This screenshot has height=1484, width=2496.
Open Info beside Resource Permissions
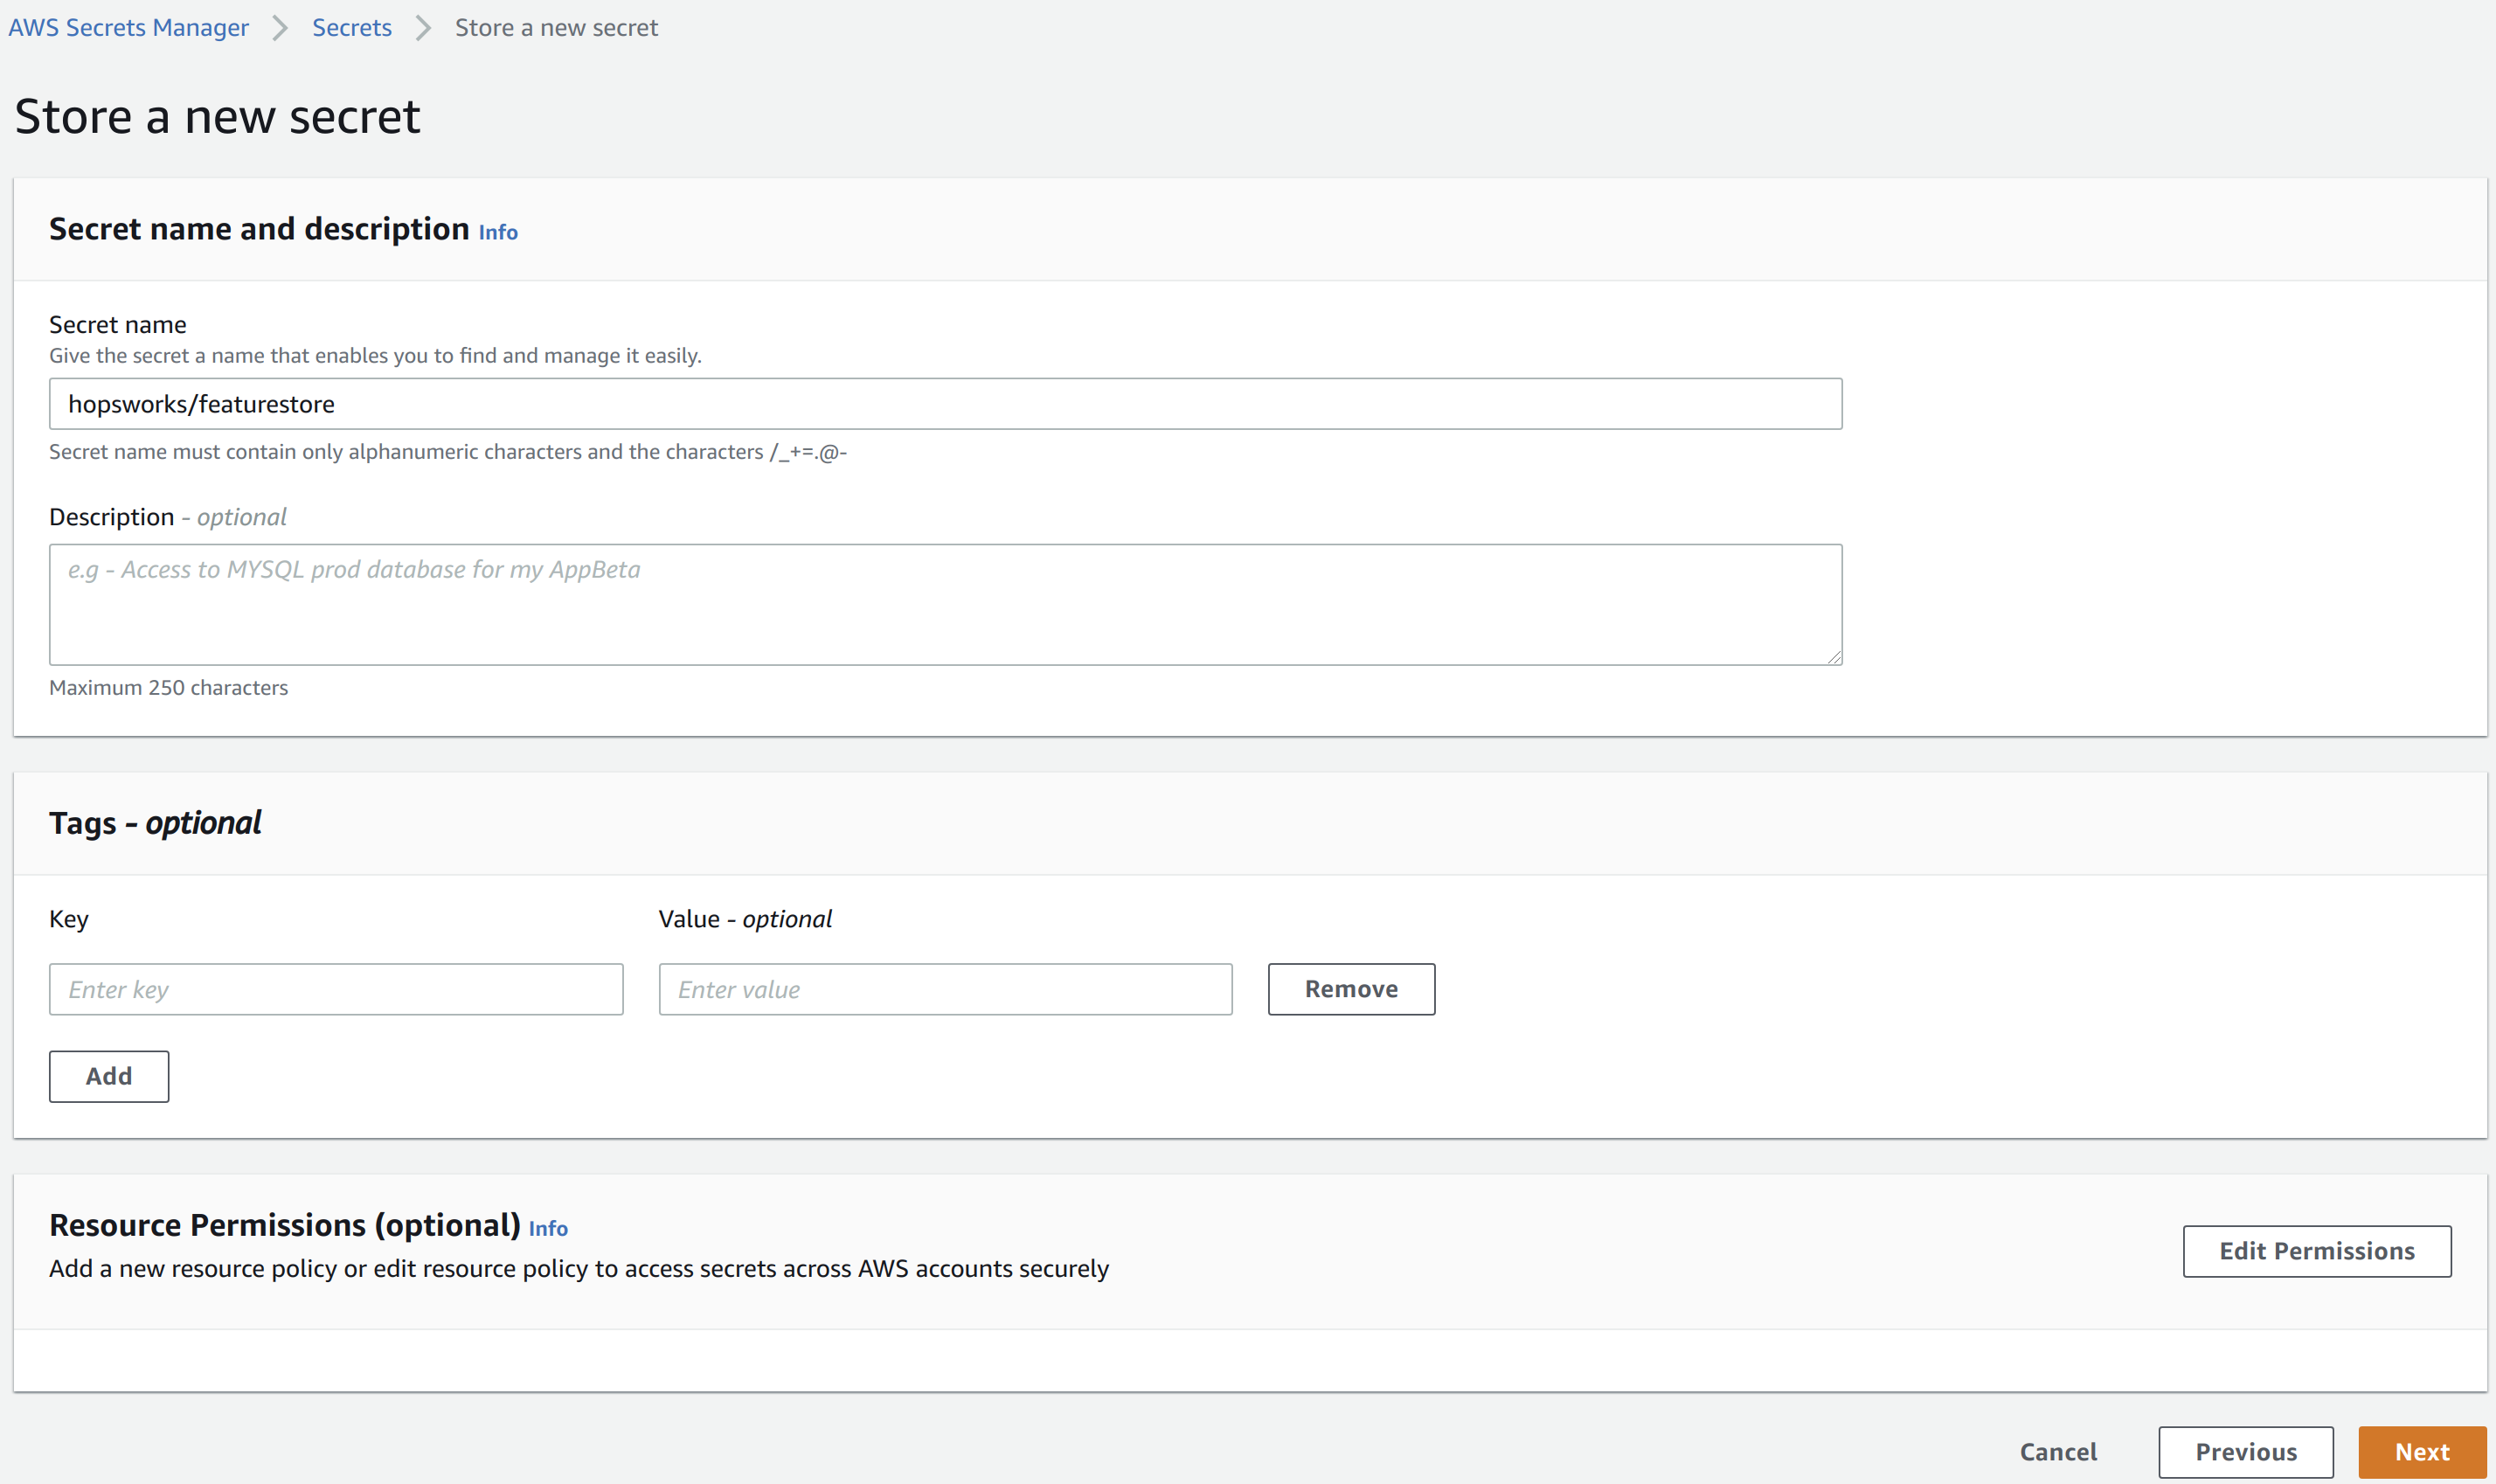tap(547, 1228)
